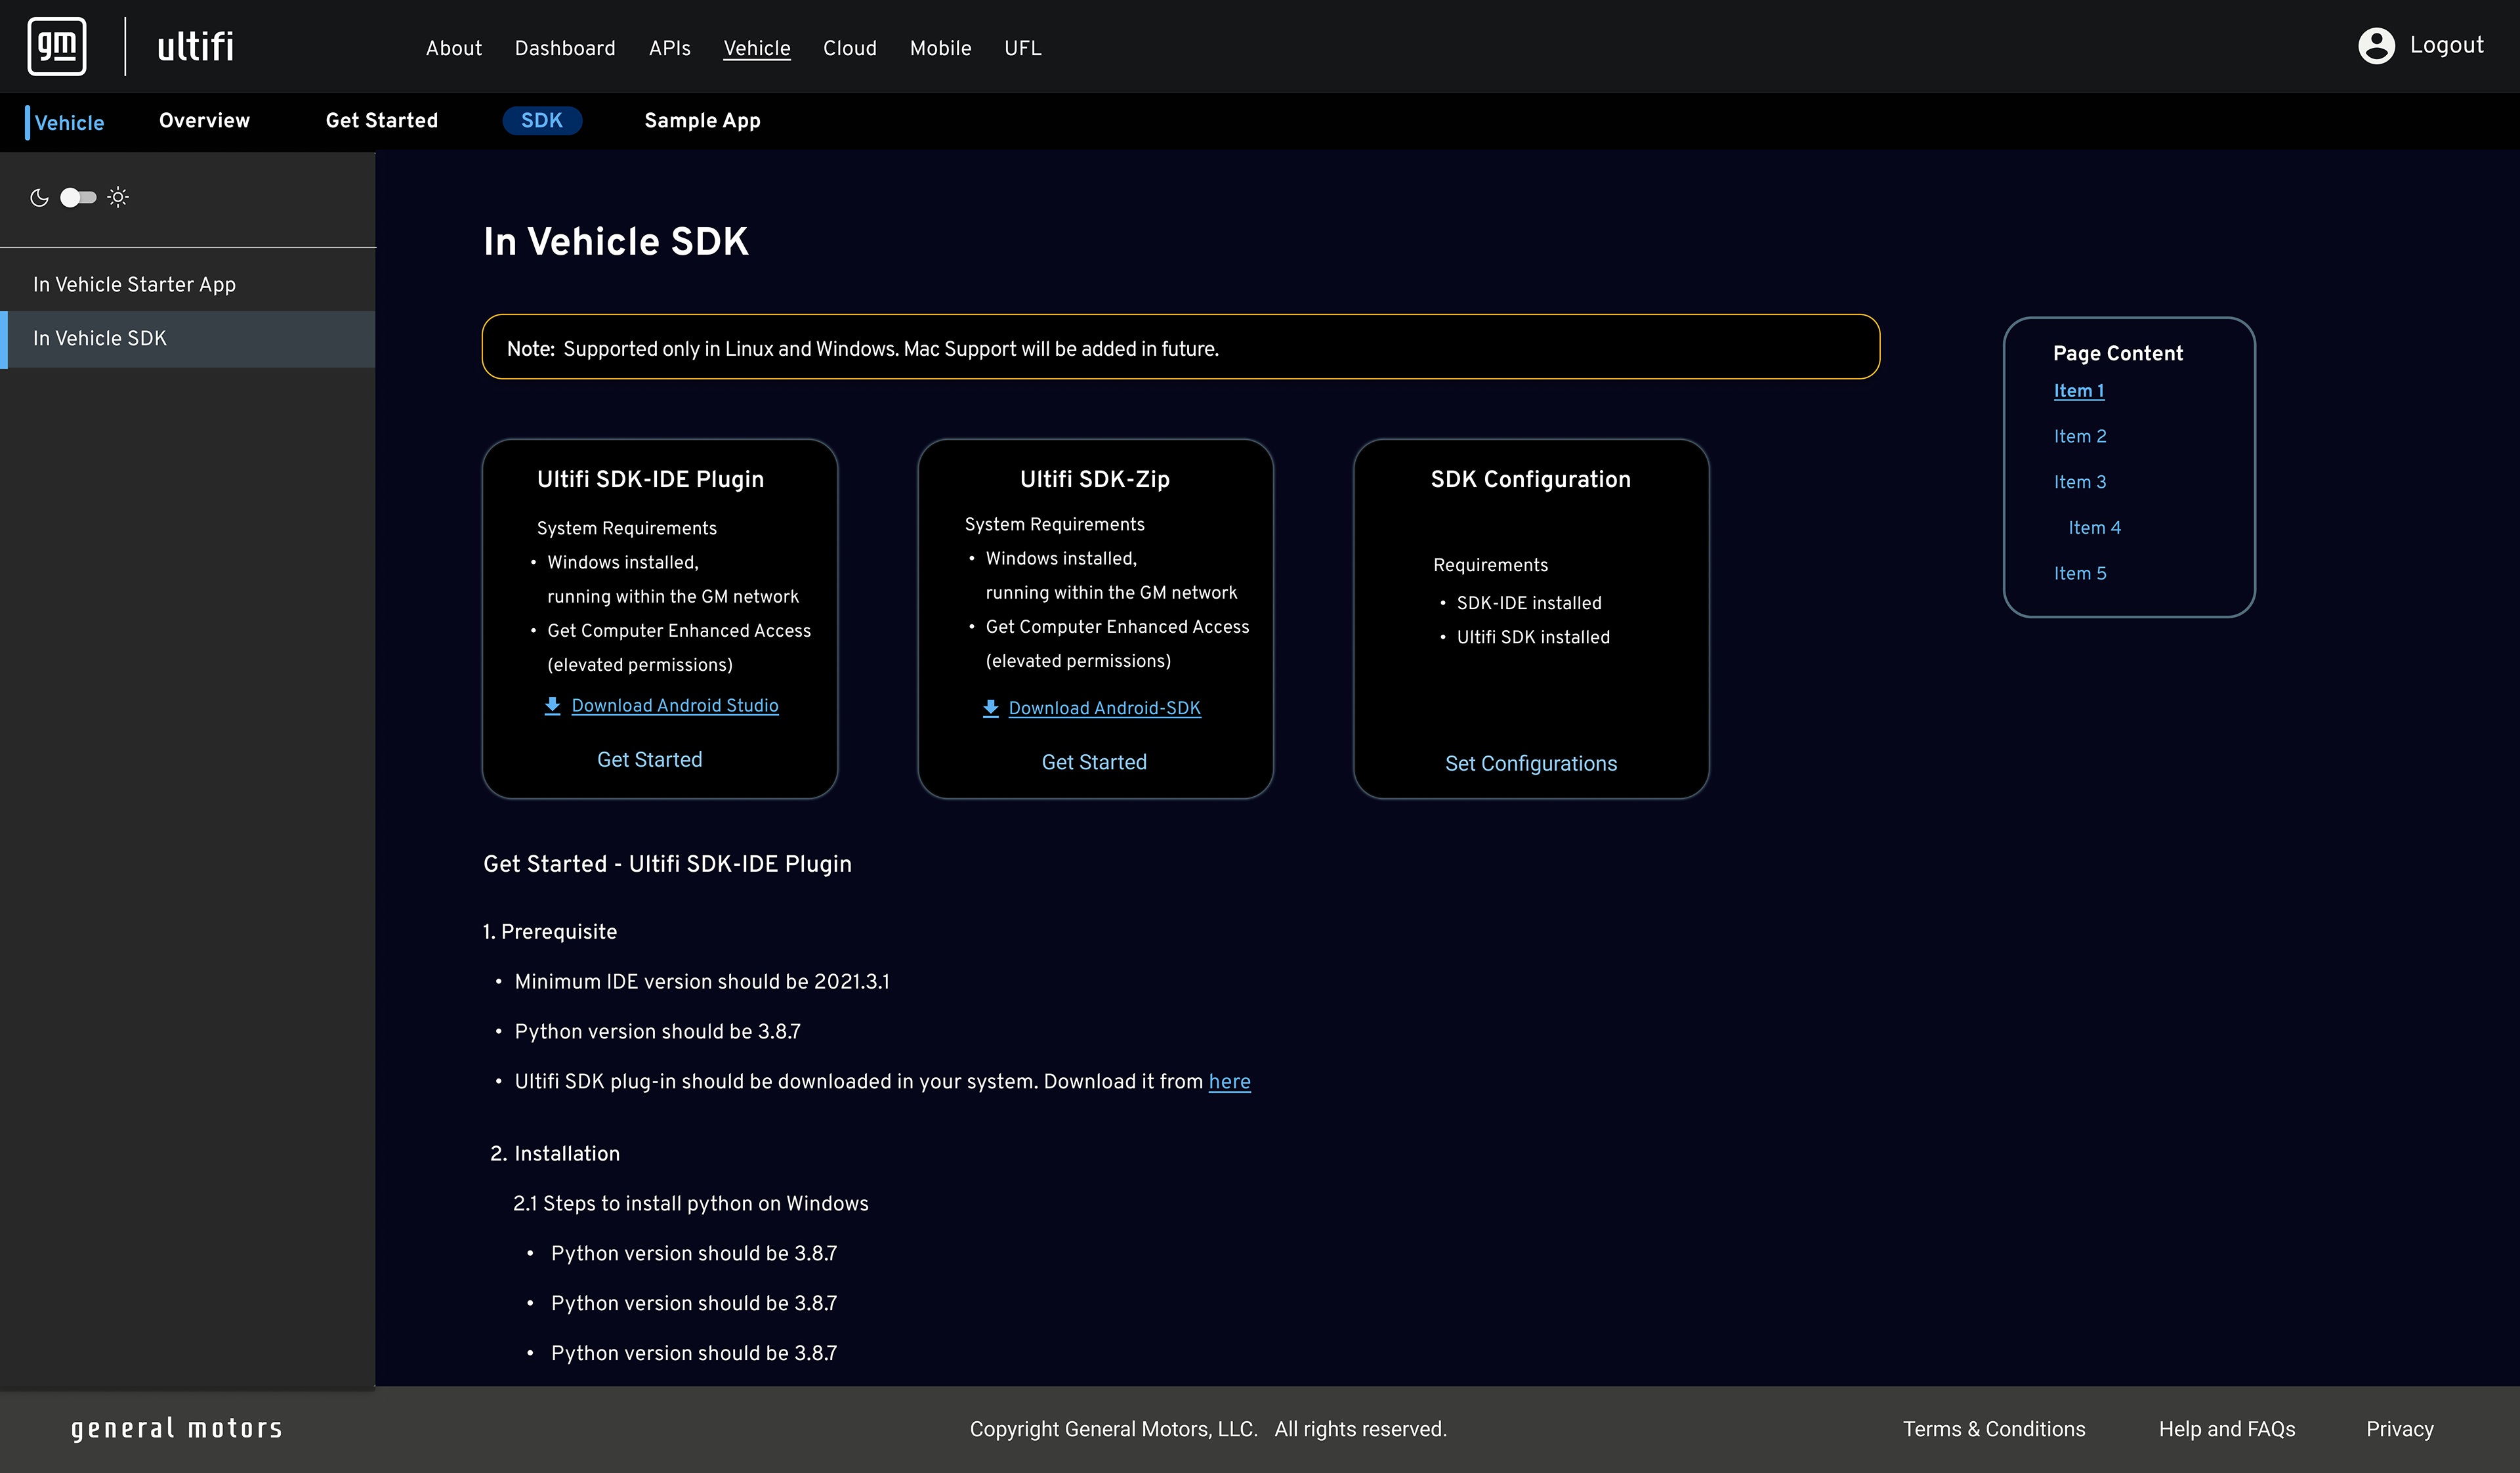Viewport: 2520px width, 1473px height.
Task: Click the 'here' download link
Action: [1230, 1081]
